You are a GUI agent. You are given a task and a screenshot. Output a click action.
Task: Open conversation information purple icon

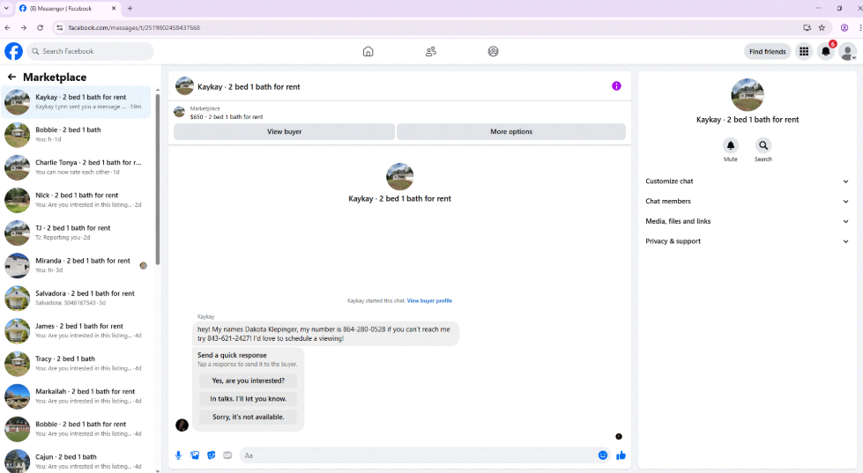tap(616, 85)
